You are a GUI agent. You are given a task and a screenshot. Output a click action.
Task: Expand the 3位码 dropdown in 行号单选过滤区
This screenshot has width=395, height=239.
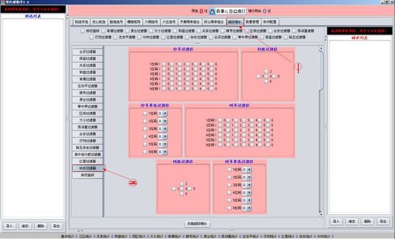pos(163,129)
